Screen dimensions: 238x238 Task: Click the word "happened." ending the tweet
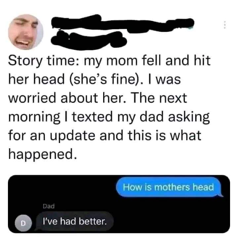click(43, 154)
